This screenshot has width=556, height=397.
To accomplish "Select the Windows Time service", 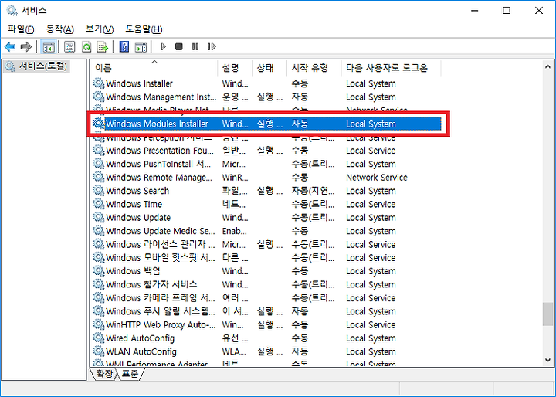I will pos(266,205).
